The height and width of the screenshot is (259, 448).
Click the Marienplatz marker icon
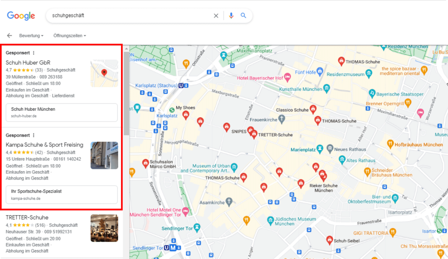click(x=320, y=149)
